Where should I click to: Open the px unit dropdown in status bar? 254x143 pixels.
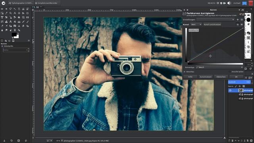coord(50,141)
